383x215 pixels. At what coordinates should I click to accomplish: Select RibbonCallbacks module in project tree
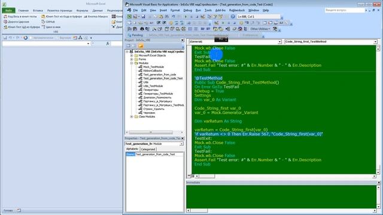153,70
